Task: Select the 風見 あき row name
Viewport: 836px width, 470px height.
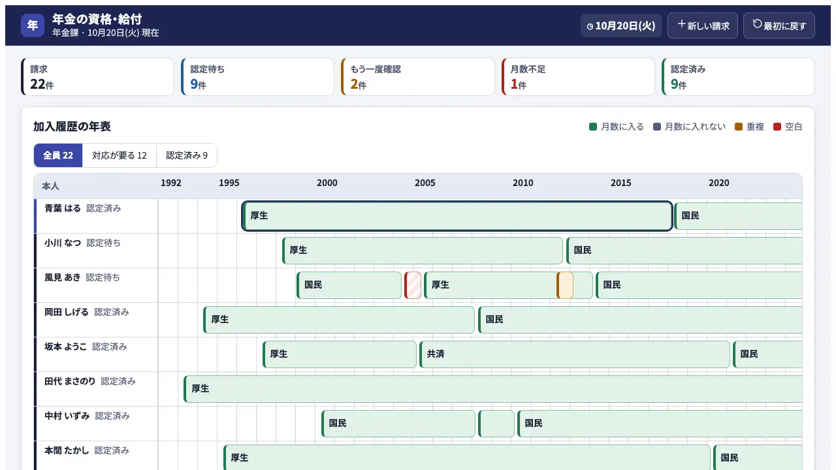Action: point(63,277)
